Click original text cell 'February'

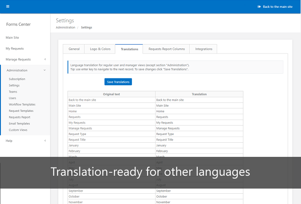[111, 151]
